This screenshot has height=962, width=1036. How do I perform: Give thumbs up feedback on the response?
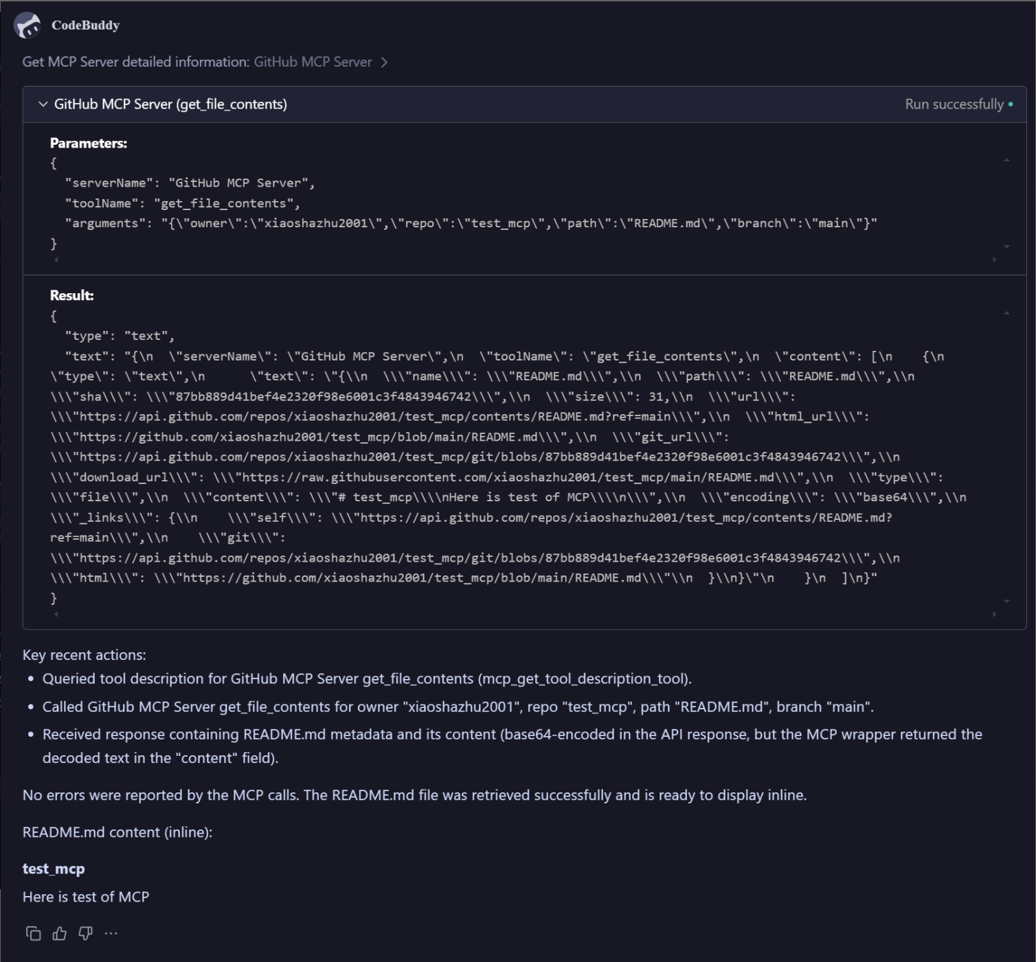pyautogui.click(x=58, y=933)
